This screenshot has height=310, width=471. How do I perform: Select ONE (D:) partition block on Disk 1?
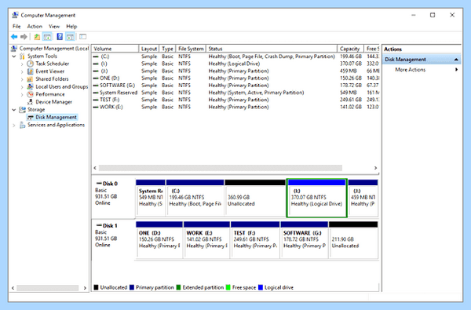159,239
